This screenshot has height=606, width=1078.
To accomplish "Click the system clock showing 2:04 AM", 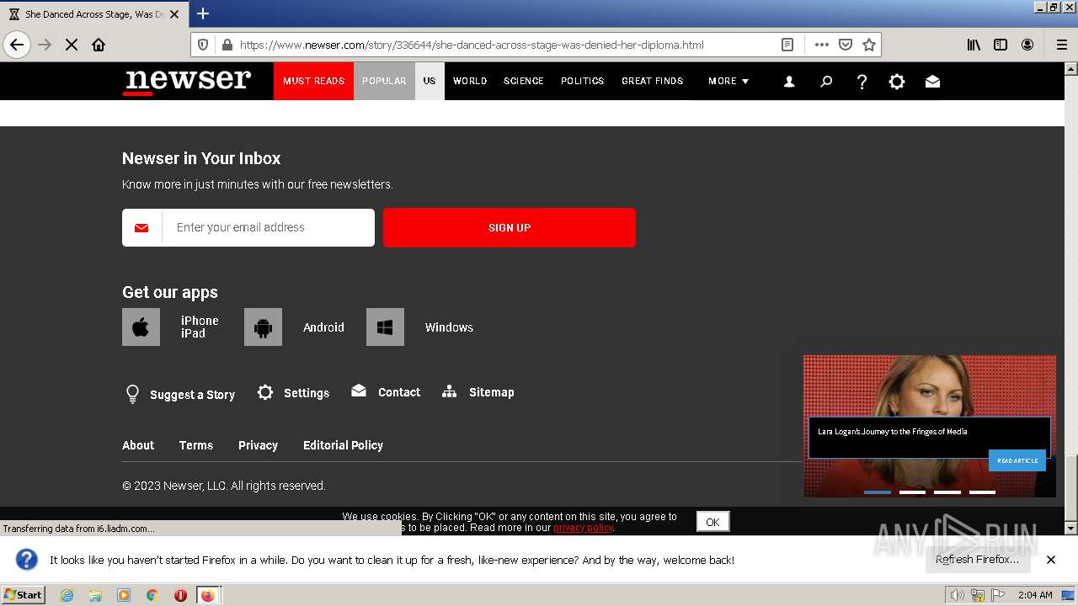I will [x=1035, y=595].
